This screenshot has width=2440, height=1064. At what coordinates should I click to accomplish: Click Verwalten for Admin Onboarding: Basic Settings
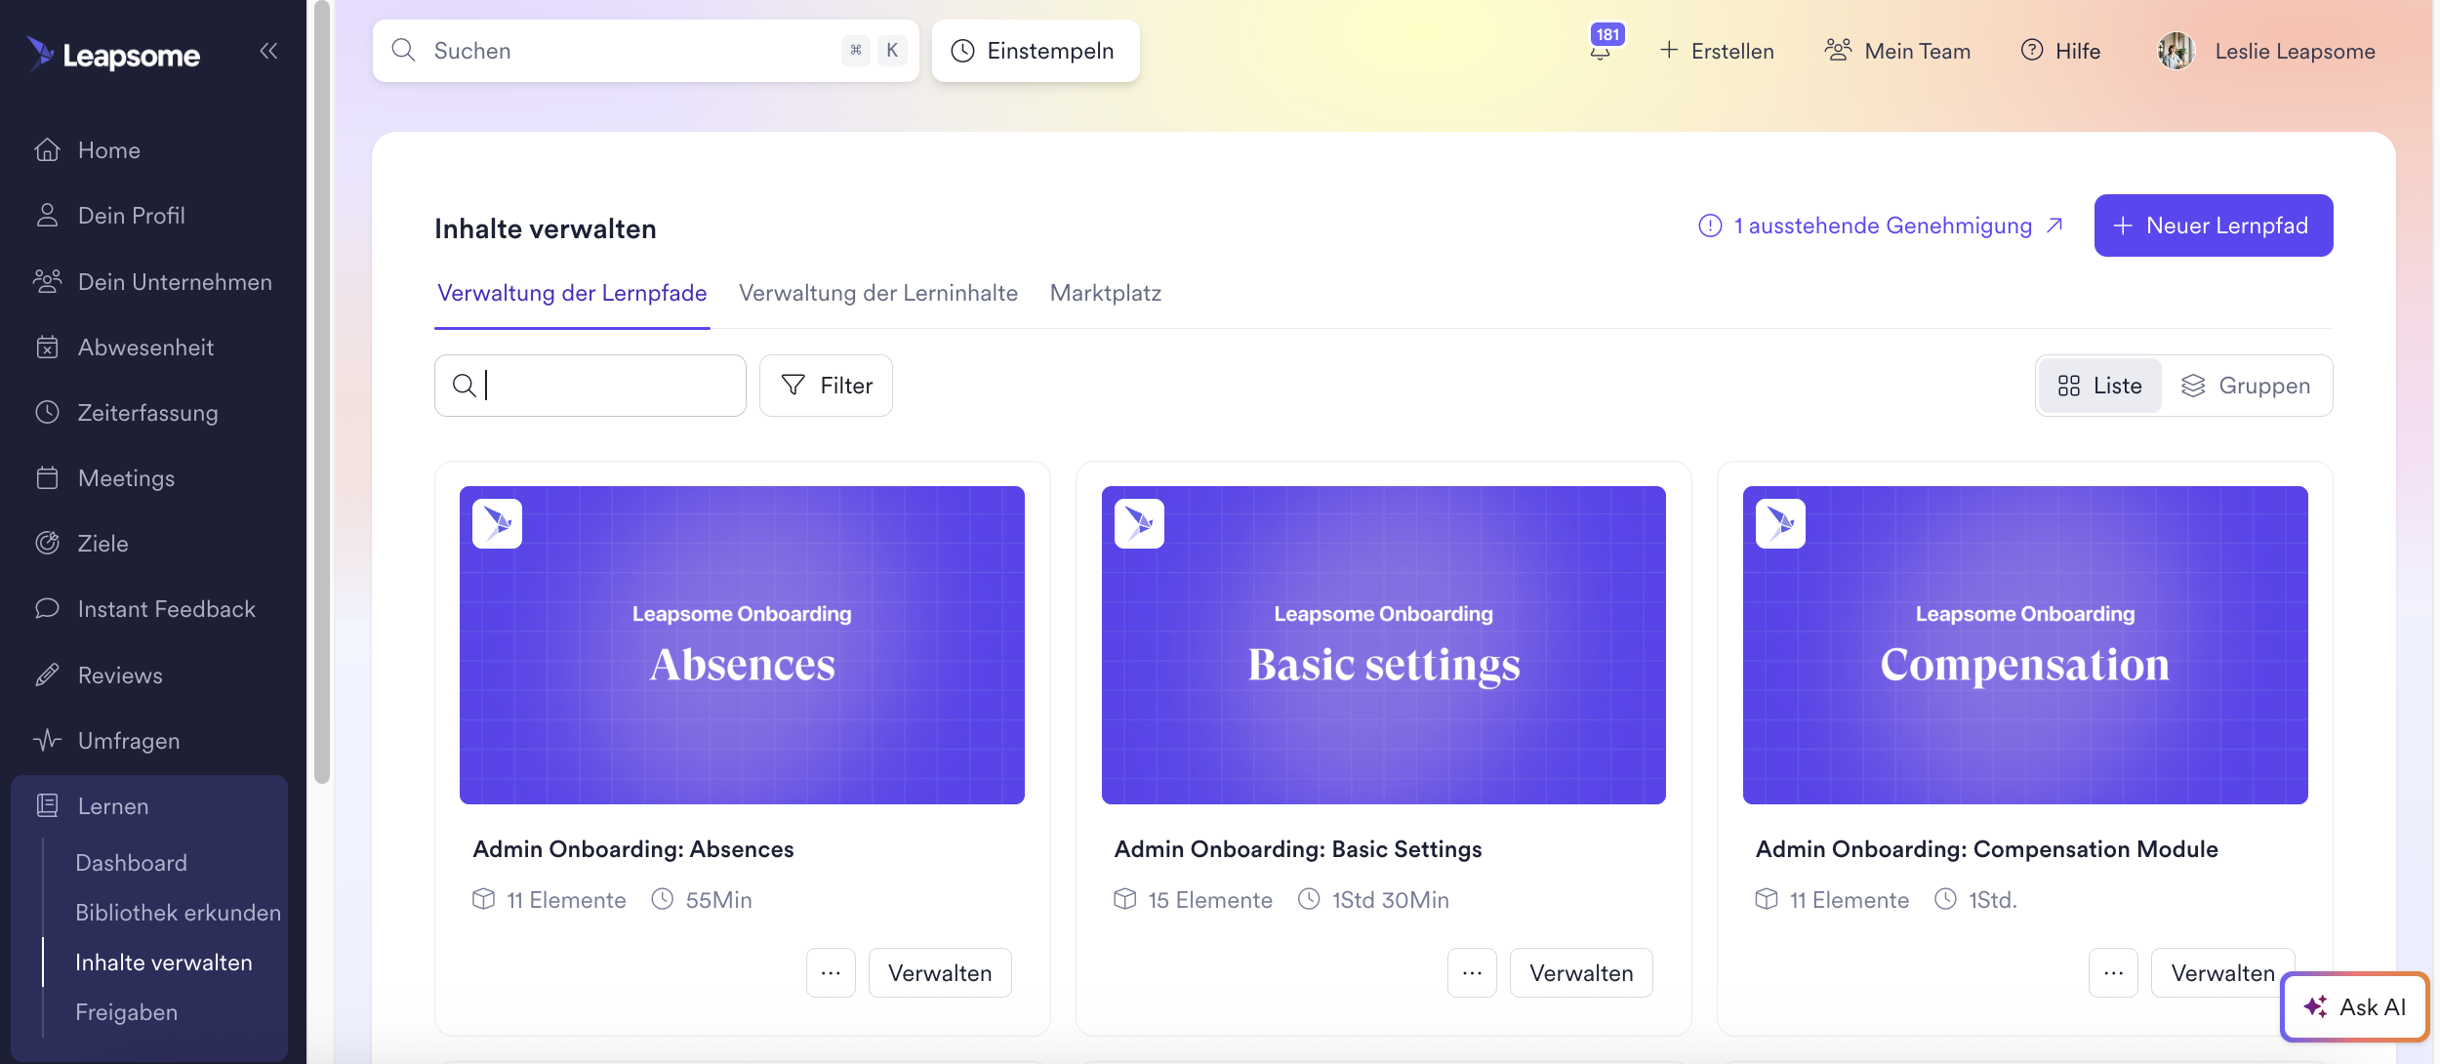click(1581, 972)
